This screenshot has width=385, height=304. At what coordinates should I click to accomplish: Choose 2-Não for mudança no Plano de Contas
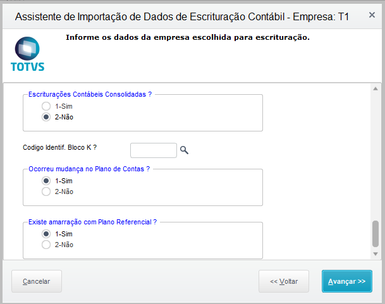(x=46, y=192)
